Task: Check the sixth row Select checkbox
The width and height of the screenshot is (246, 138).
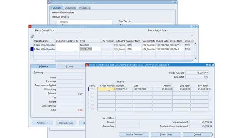Action: [x=93, y=109]
